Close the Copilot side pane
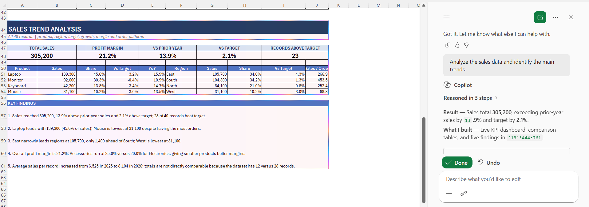Viewport: 589px width, 207px height. pos(571,17)
